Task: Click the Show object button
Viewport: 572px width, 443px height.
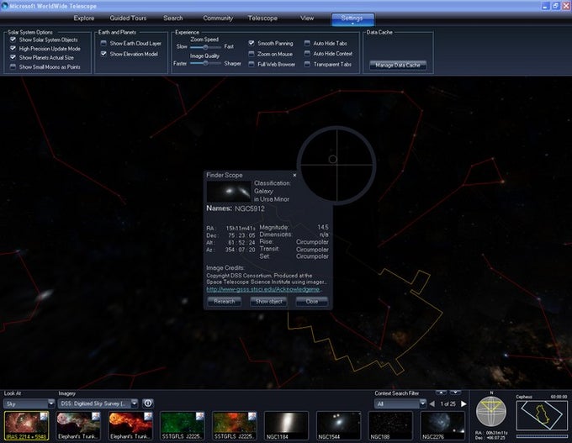Action: click(x=268, y=302)
